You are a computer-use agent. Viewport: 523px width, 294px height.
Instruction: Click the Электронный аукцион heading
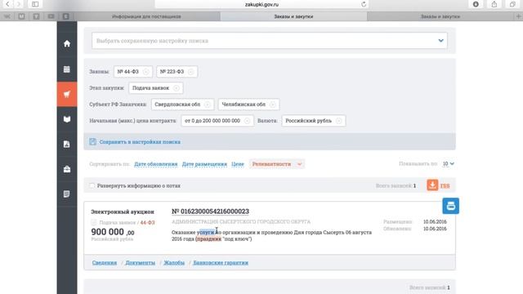coord(123,212)
